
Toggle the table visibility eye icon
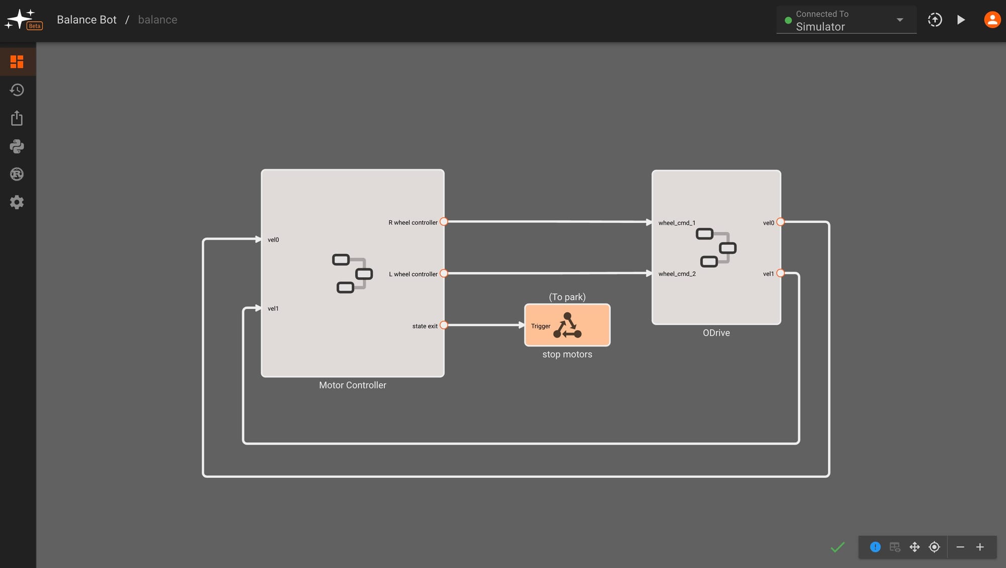point(895,547)
